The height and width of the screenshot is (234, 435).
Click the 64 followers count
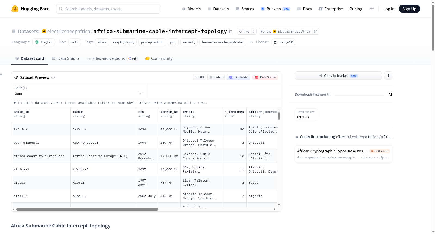coord(316,31)
